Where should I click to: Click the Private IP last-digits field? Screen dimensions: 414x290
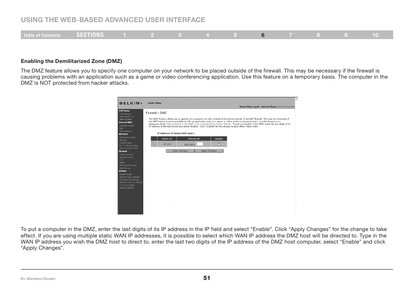199,144
